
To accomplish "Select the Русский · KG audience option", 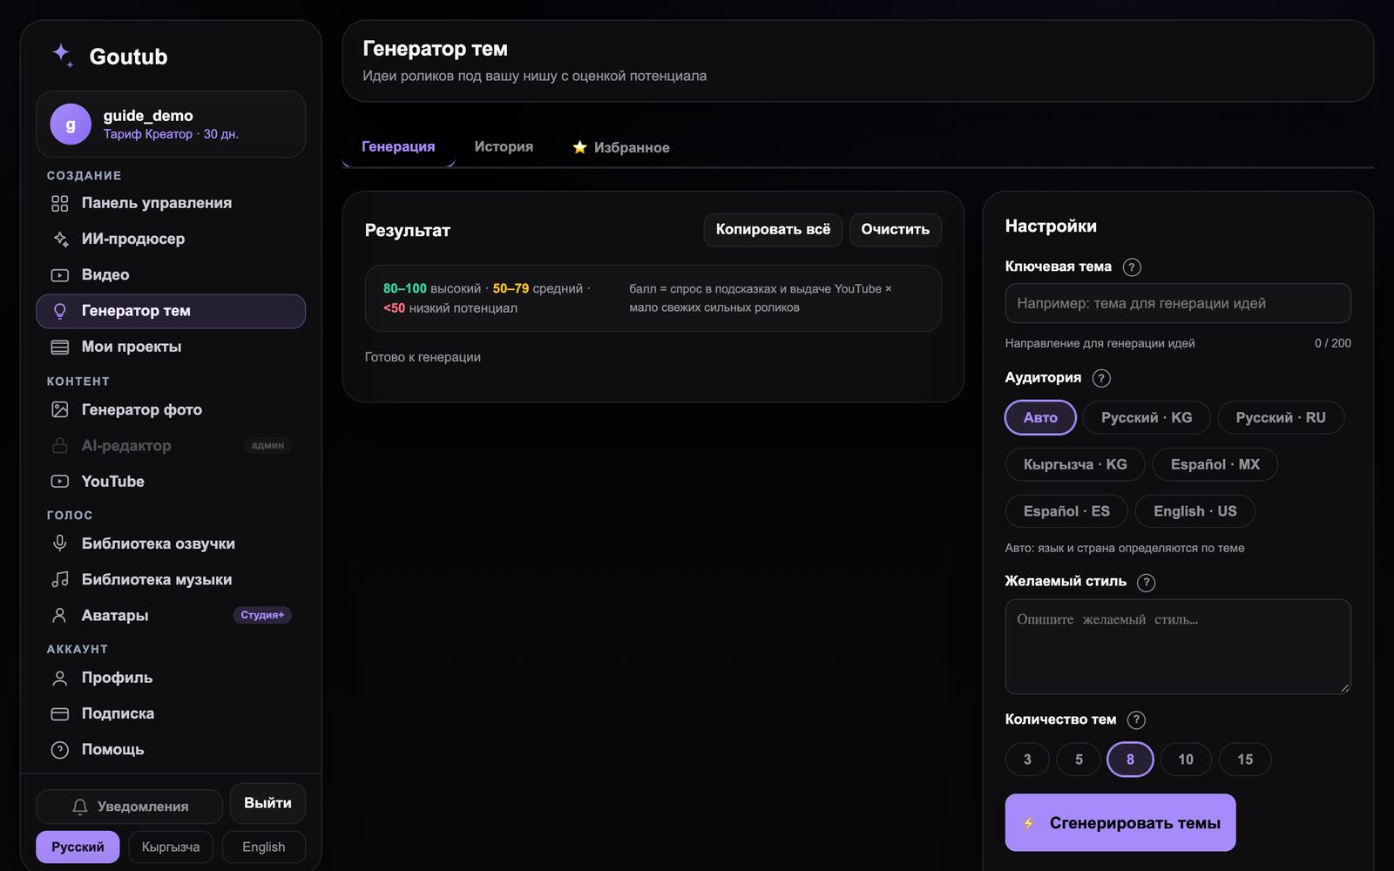I will point(1147,418).
